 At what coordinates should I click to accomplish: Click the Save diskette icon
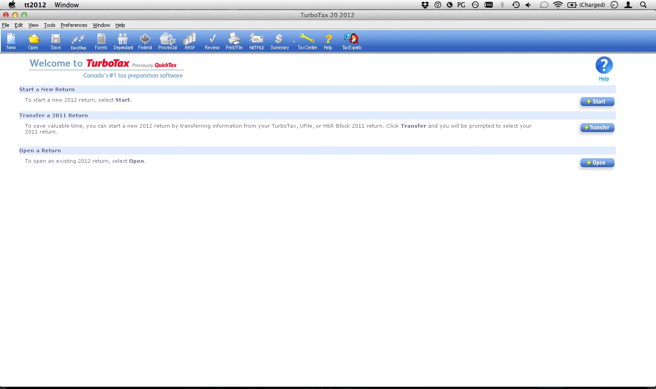[x=56, y=41]
